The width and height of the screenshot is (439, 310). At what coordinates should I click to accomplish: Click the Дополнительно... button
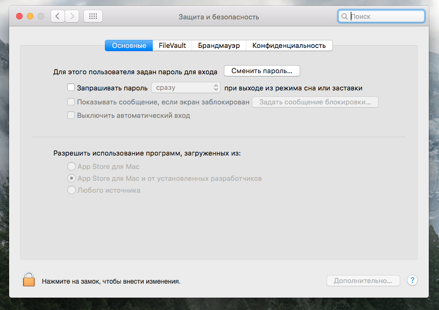[363, 280]
